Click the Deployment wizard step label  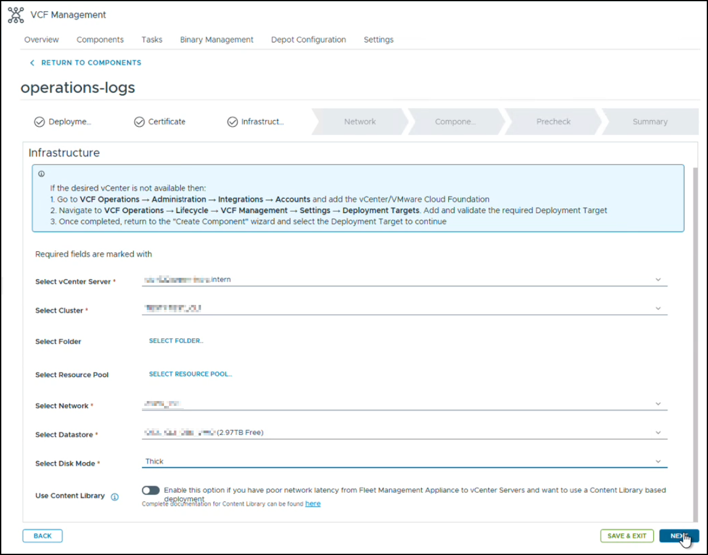[70, 122]
